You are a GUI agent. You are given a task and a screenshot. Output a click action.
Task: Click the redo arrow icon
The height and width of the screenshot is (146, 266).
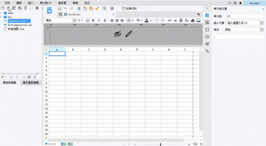[x=71, y=9]
